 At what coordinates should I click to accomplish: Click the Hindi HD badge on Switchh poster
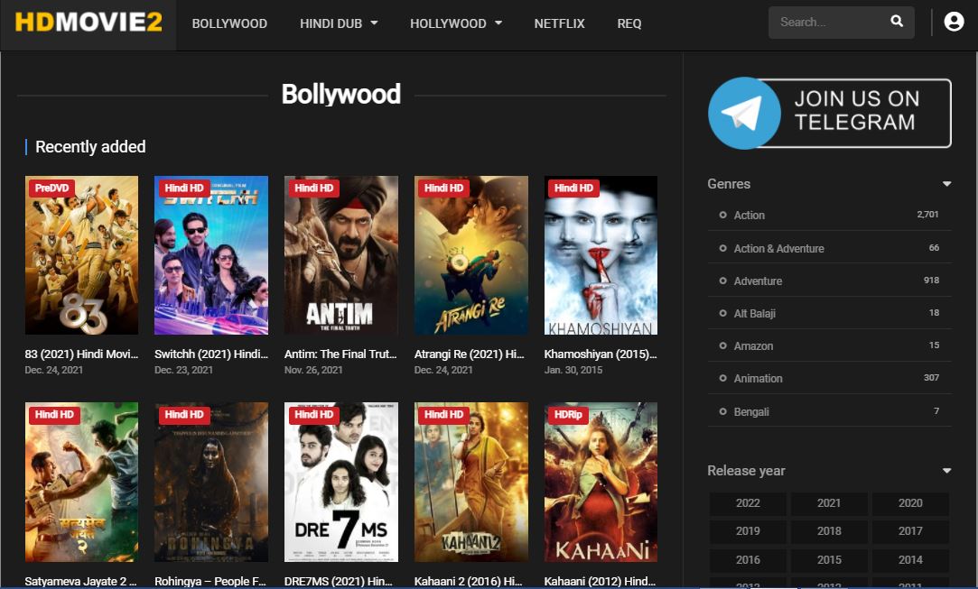(184, 188)
